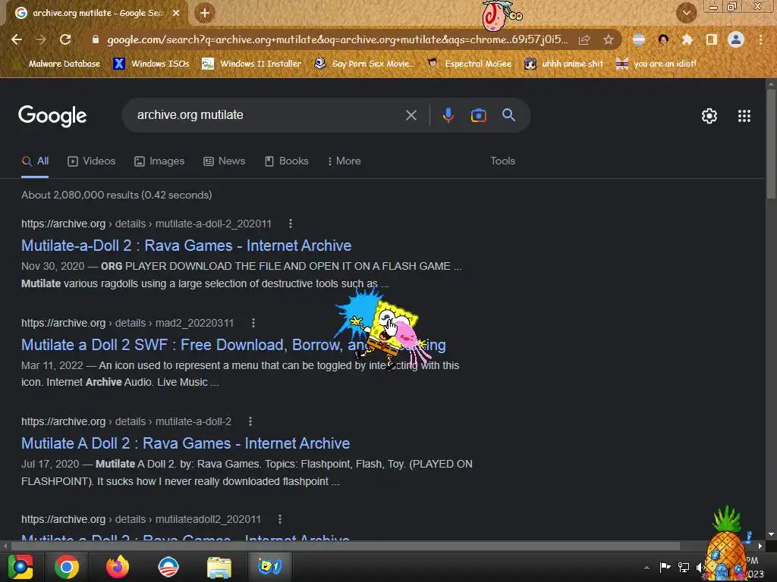
Task: Show hidden system tray icons
Action: [646, 568]
